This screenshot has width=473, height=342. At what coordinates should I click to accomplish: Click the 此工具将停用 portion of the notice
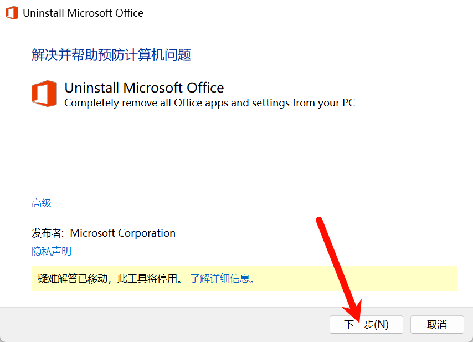(147, 278)
